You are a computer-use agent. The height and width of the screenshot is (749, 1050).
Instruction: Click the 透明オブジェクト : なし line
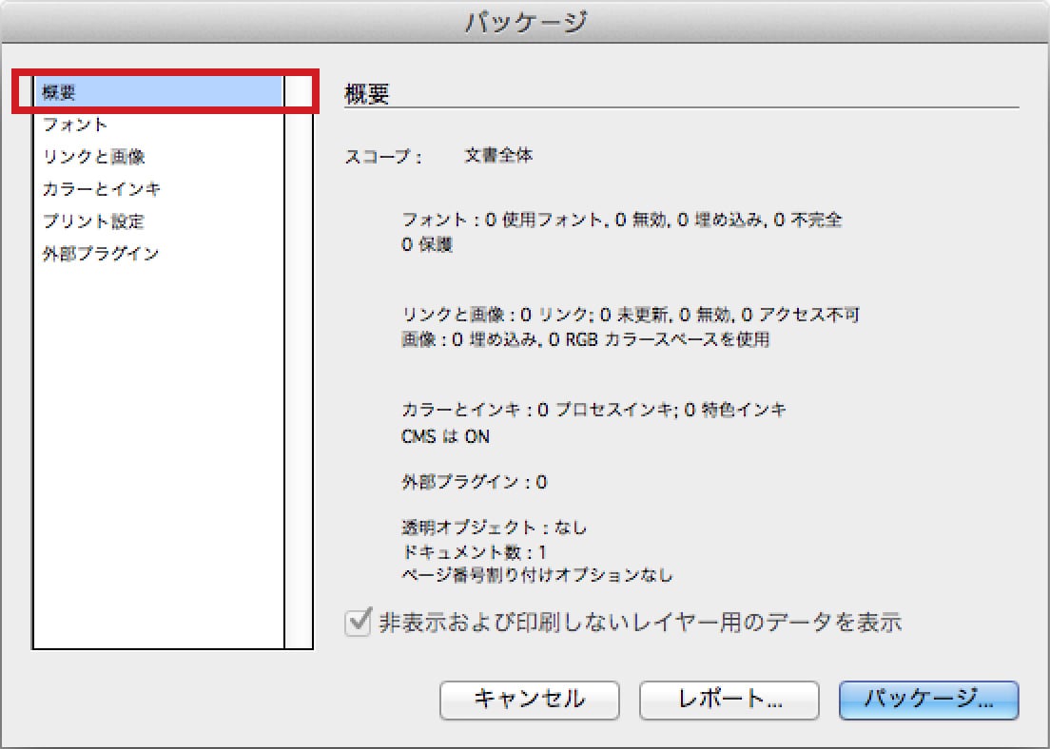click(495, 527)
